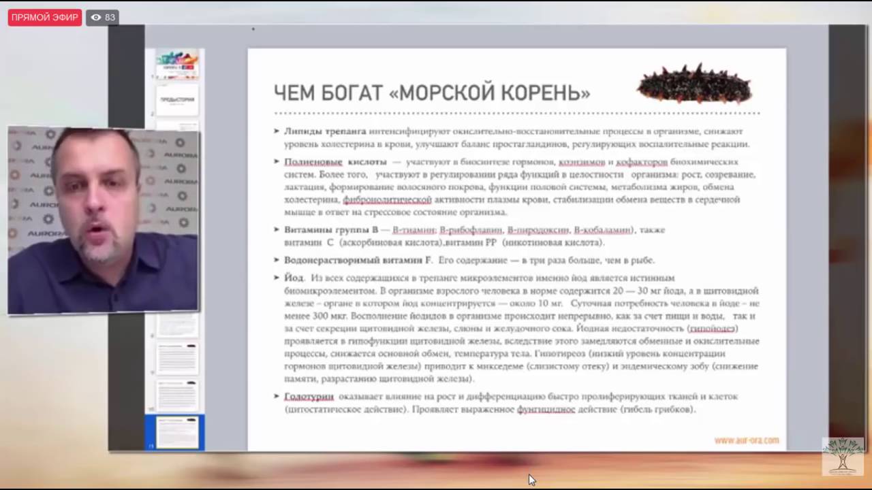Click the slide title ЧЕМ БОГАТ «МОРСКОЙ КОРЕНЬ»
The width and height of the screenshot is (872, 490).
(432, 93)
